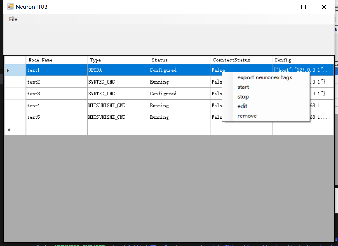The width and height of the screenshot is (338, 246).
Task: Select 'edit' in the context menu
Action: click(x=242, y=106)
